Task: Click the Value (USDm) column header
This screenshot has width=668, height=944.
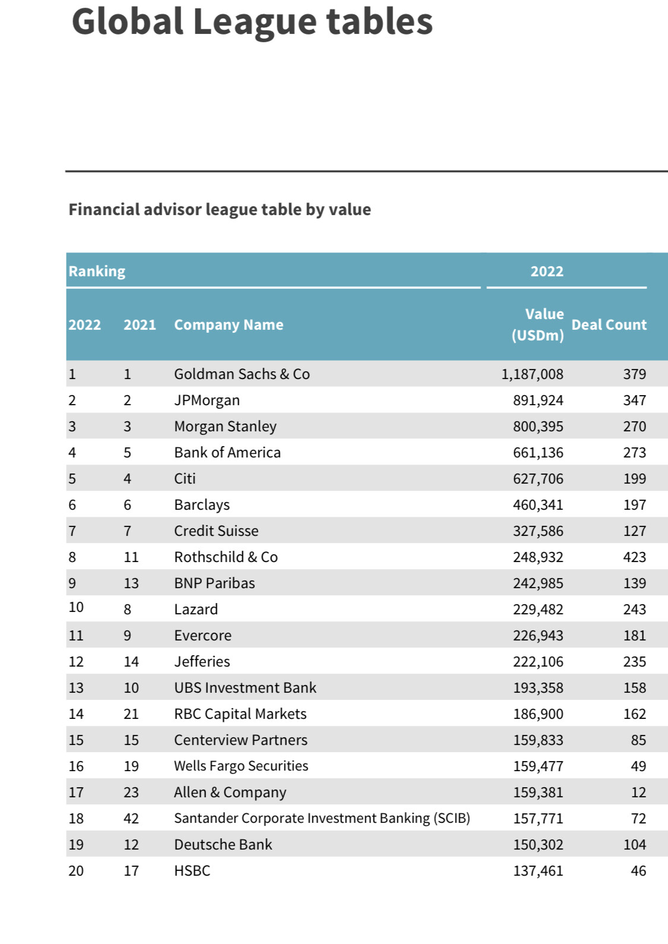Action: pyautogui.click(x=538, y=324)
